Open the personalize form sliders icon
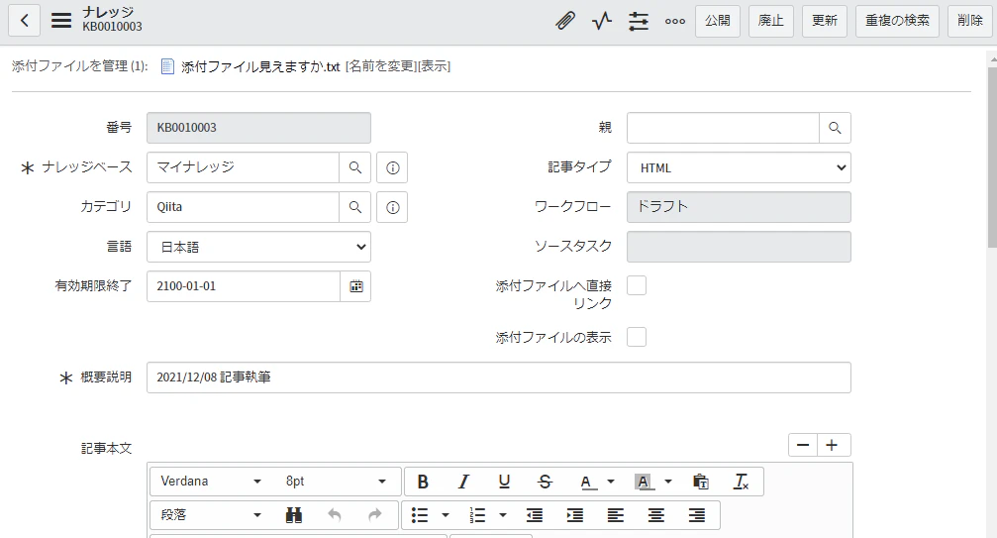This screenshot has height=538, width=997. (639, 21)
